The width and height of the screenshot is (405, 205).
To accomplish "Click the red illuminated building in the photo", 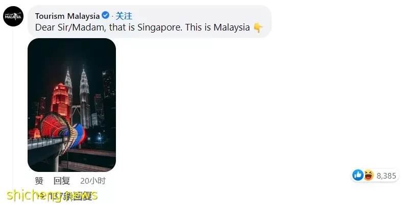I will click(61, 102).
